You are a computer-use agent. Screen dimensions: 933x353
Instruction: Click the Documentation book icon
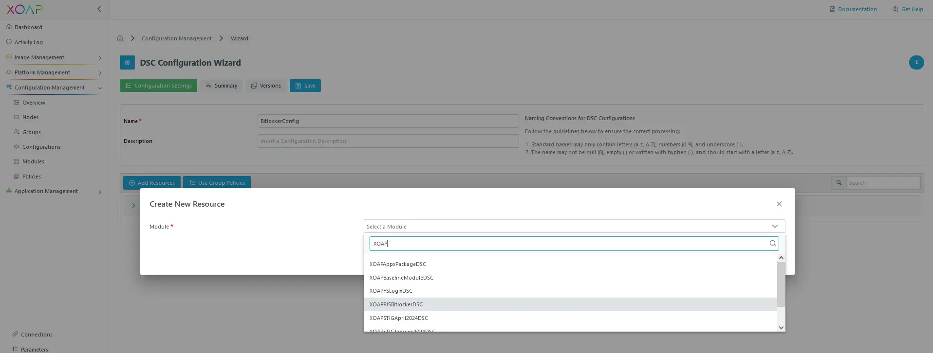tap(832, 9)
